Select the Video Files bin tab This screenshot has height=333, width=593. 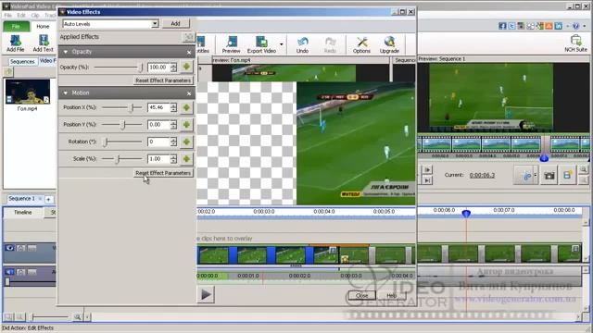point(47,61)
